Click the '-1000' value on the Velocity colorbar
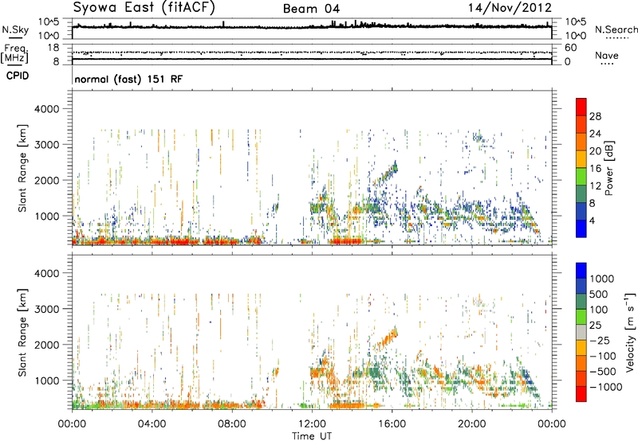Viewport: 638px width, 441px height. [605, 387]
